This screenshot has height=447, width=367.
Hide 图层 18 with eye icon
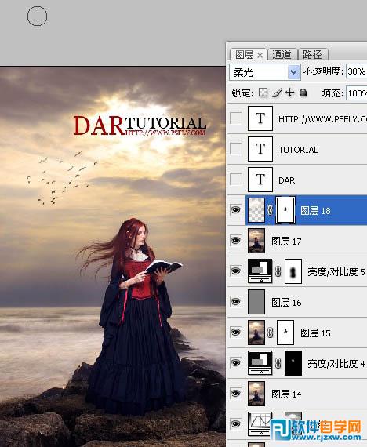click(235, 210)
